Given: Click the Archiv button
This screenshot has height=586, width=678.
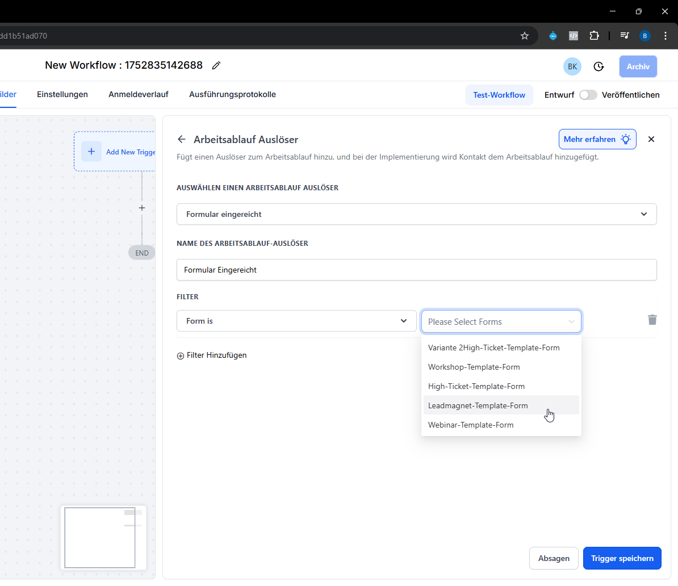Looking at the screenshot, I should pyautogui.click(x=638, y=66).
